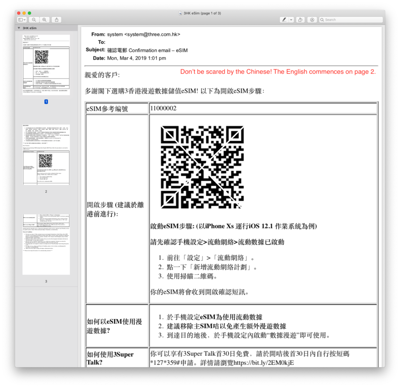Select page 2 thumbnail
The image size is (400, 387).
46,154
